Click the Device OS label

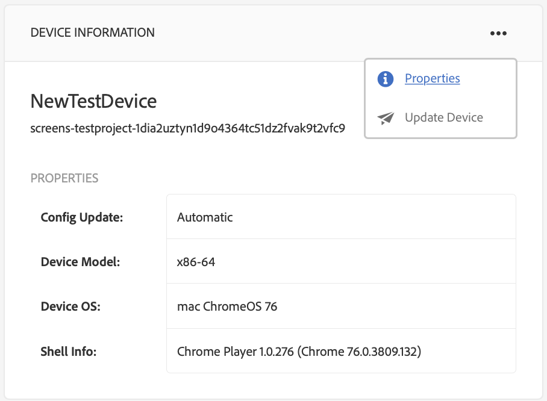(70, 306)
